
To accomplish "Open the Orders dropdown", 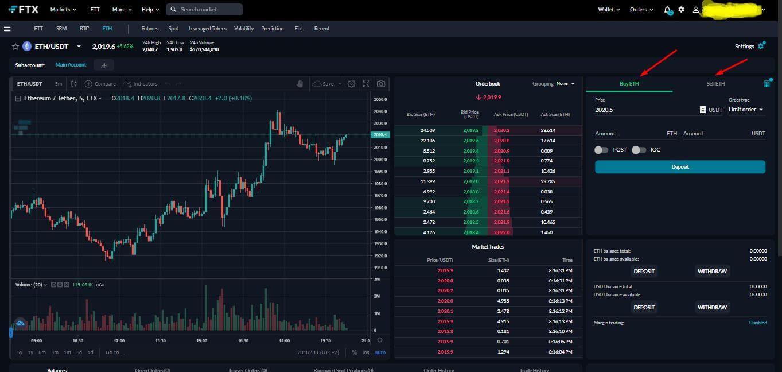I will tap(641, 10).
